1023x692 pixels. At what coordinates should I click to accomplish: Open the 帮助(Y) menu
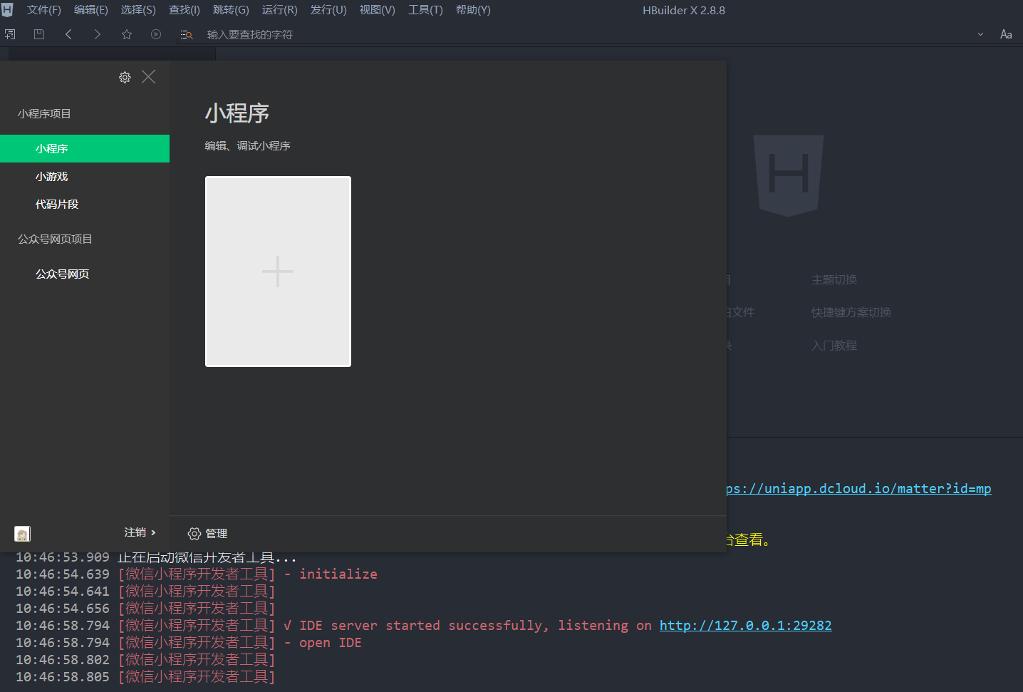473,10
